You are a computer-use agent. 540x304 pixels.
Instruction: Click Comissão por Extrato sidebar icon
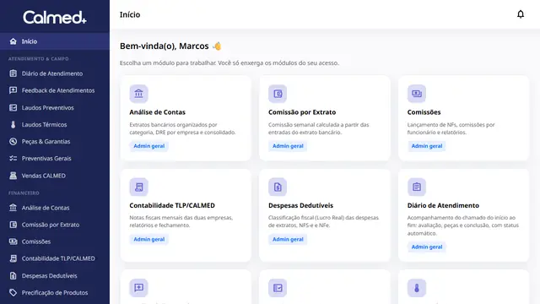(13, 225)
